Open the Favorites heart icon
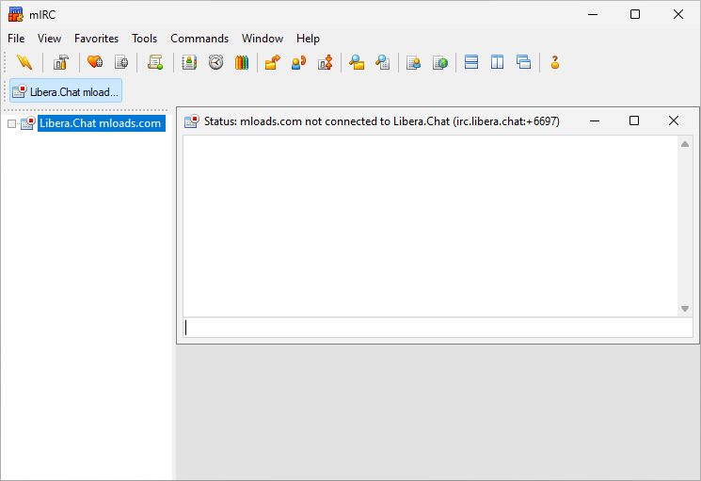701x481 pixels. [x=95, y=62]
